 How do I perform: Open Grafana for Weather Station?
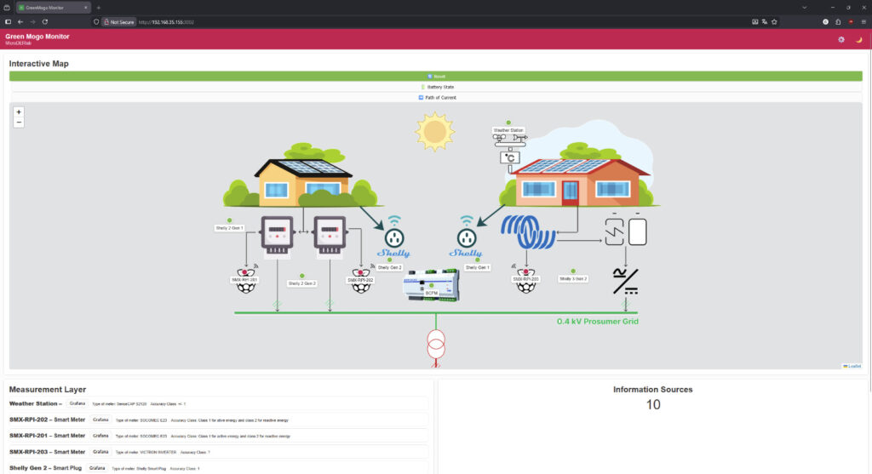point(75,403)
